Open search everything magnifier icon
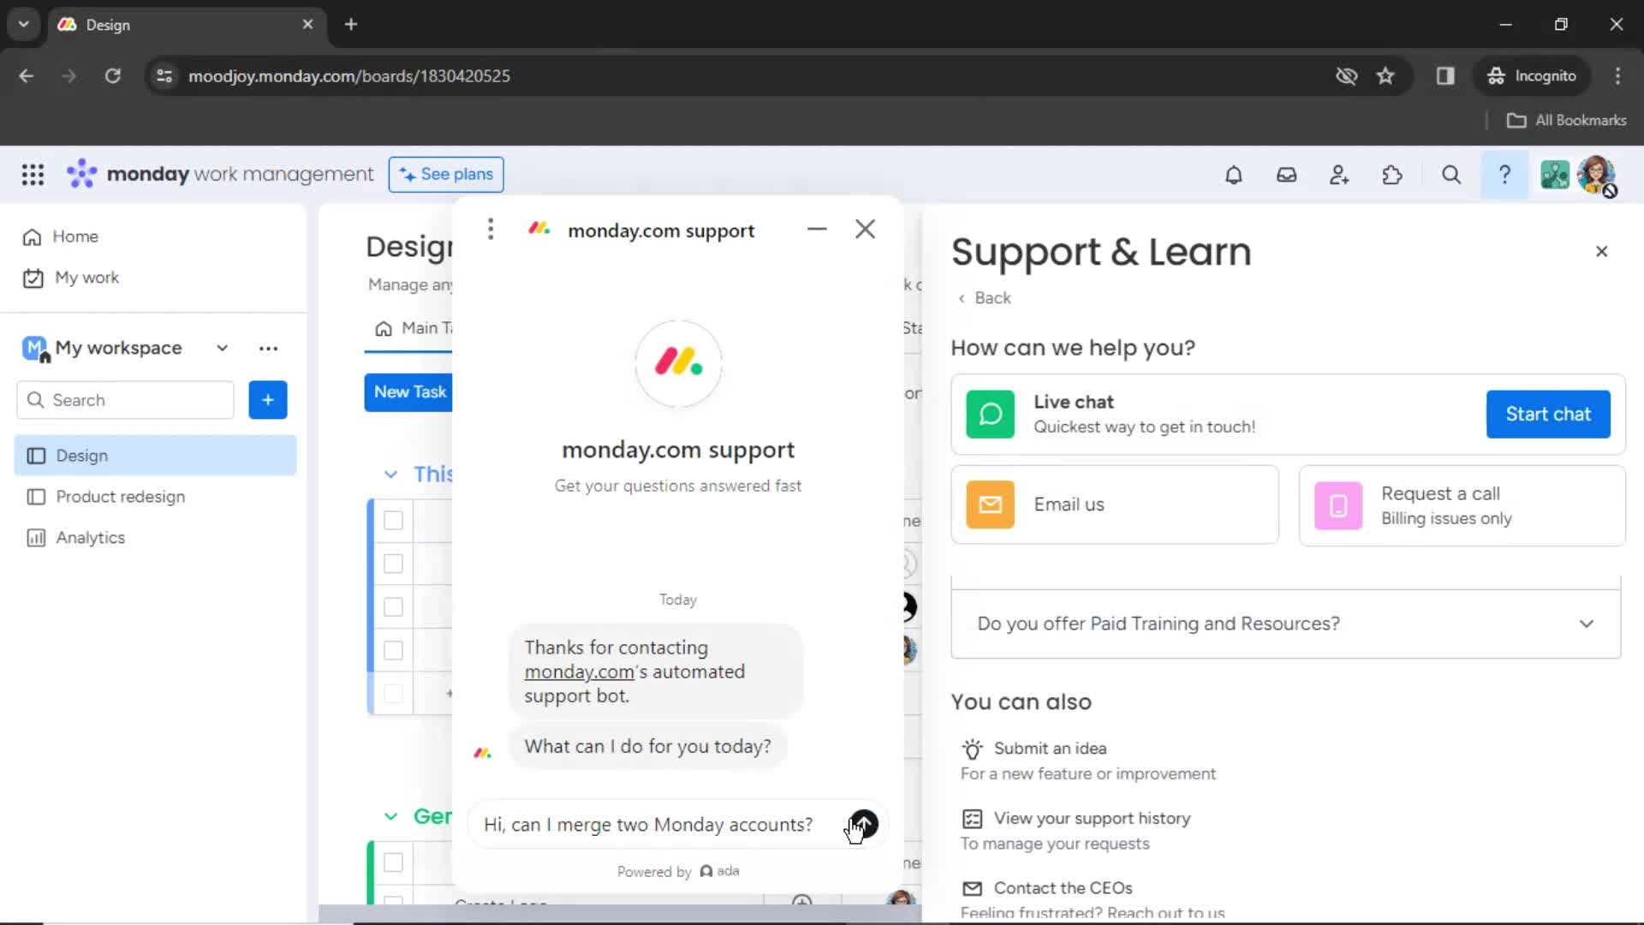Image resolution: width=1644 pixels, height=925 pixels. [1450, 175]
